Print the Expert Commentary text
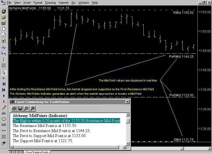This screenshot has height=154, width=212. pyautogui.click(x=14, y=108)
